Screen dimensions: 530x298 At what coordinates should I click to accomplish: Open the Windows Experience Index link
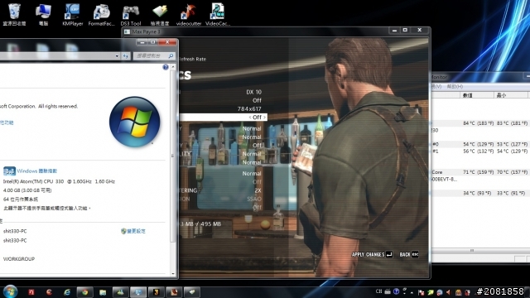[36, 171]
